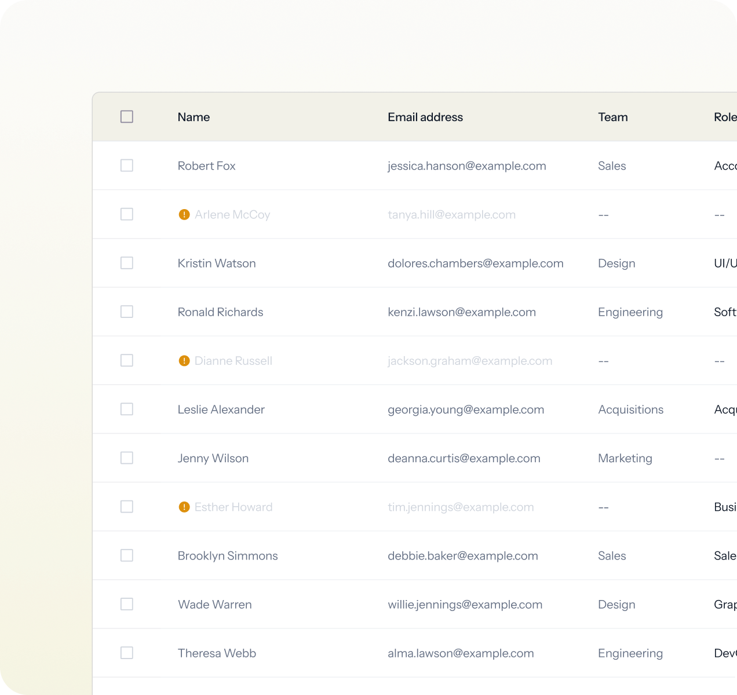737x695 pixels.
Task: Click the email alma.lawson@example.com
Action: coord(461,653)
